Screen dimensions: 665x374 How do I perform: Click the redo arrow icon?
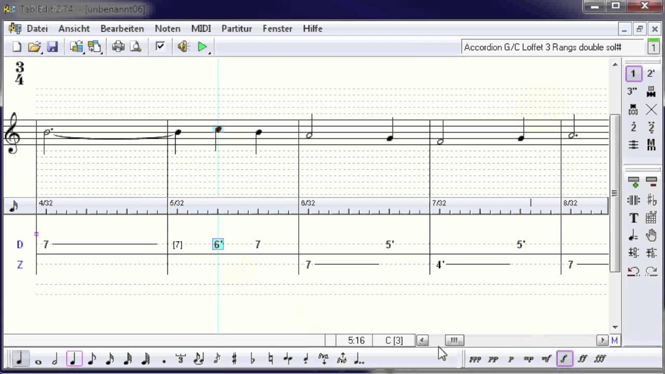[651, 271]
